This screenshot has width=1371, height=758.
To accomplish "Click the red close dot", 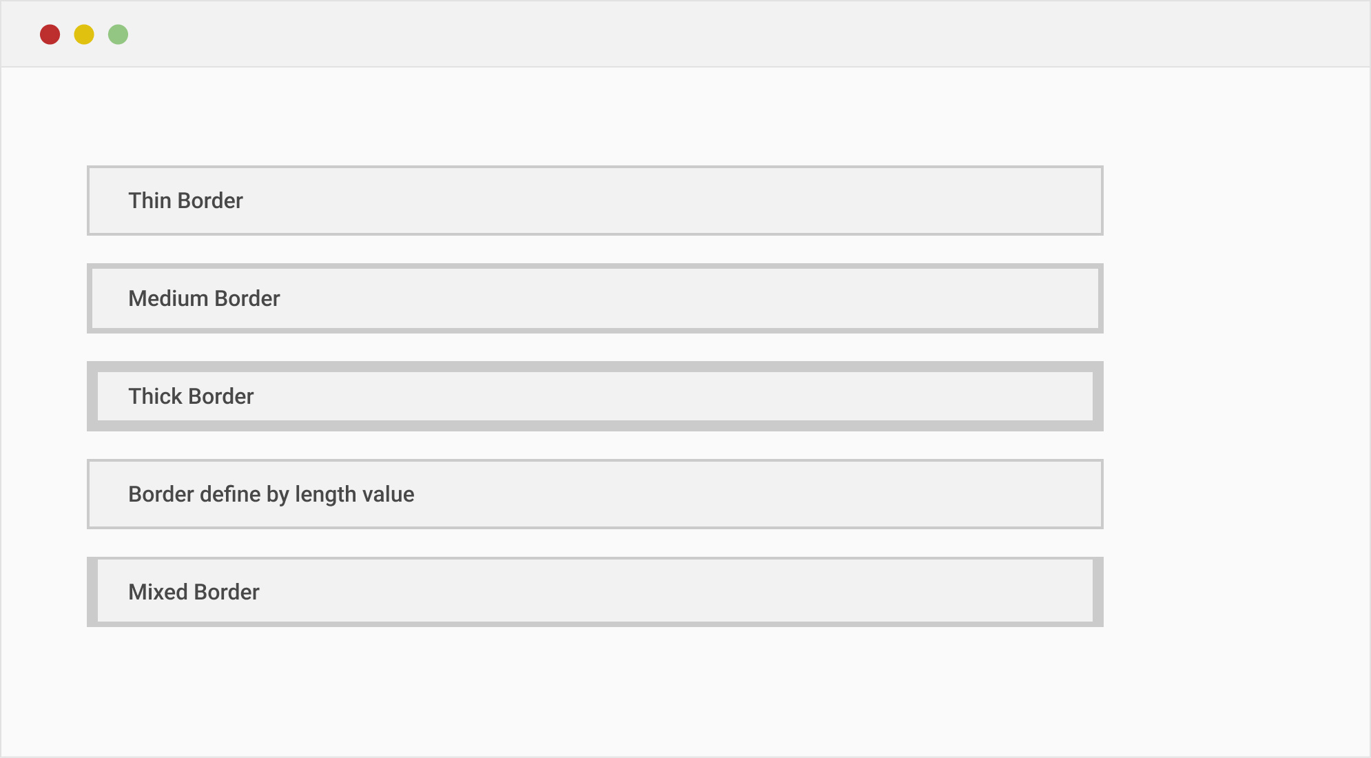I will (50, 34).
